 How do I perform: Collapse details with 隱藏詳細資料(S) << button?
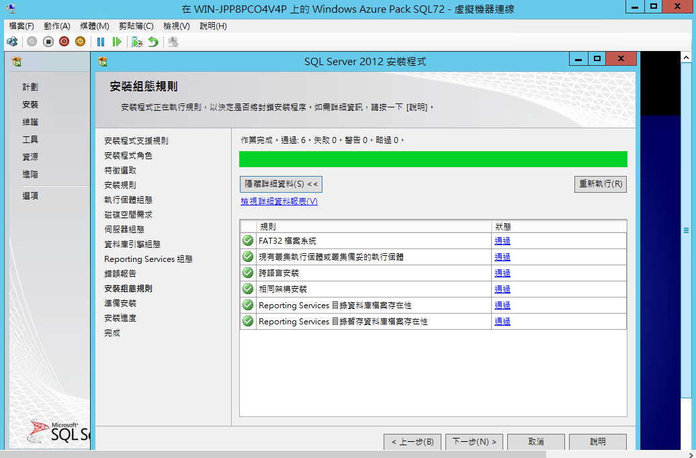tap(281, 184)
